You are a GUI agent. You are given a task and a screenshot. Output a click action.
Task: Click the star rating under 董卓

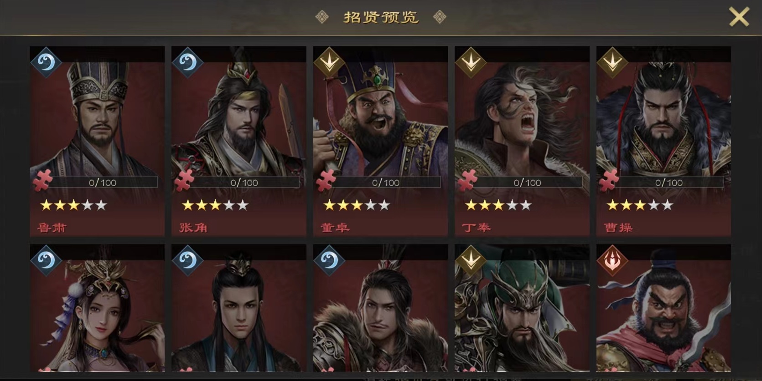(357, 205)
